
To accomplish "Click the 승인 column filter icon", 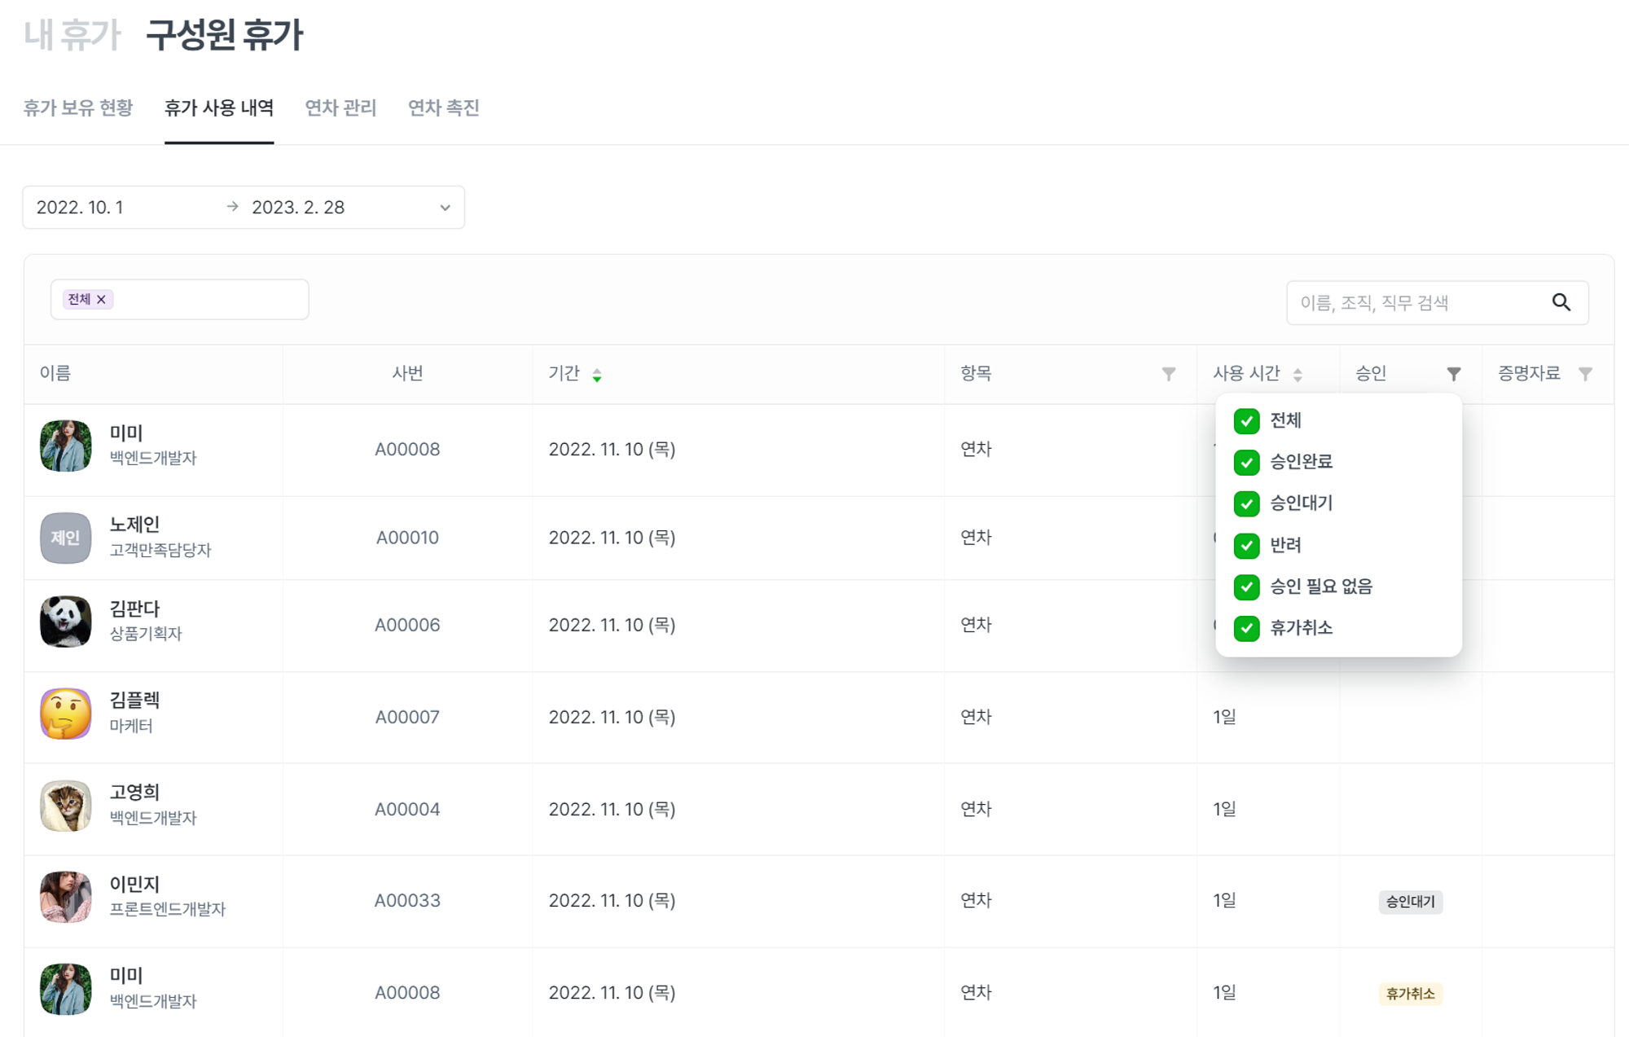I will pyautogui.click(x=1453, y=374).
